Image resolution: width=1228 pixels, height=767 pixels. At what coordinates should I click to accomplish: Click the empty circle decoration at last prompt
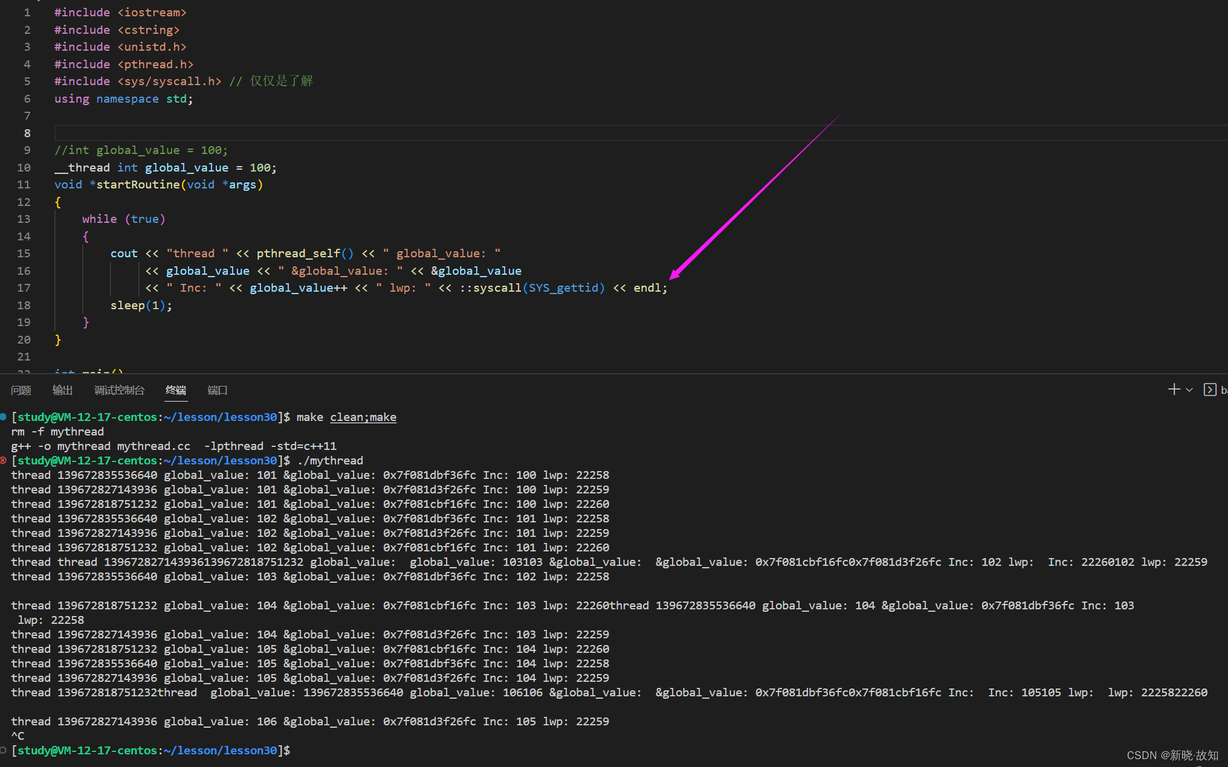pos(4,750)
